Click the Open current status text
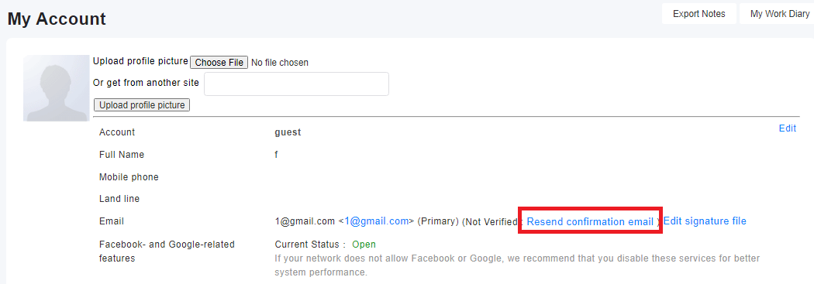 pos(364,244)
